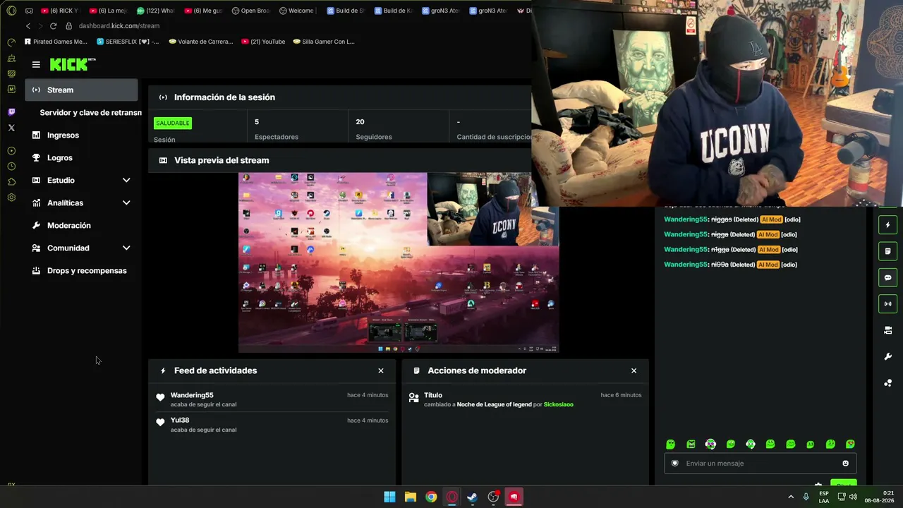Open File Explorer from the taskbar
Screen dimensions: 903x508
pyautogui.click(x=411, y=497)
